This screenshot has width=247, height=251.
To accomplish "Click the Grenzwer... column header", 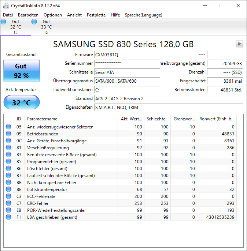I will pos(184,119).
